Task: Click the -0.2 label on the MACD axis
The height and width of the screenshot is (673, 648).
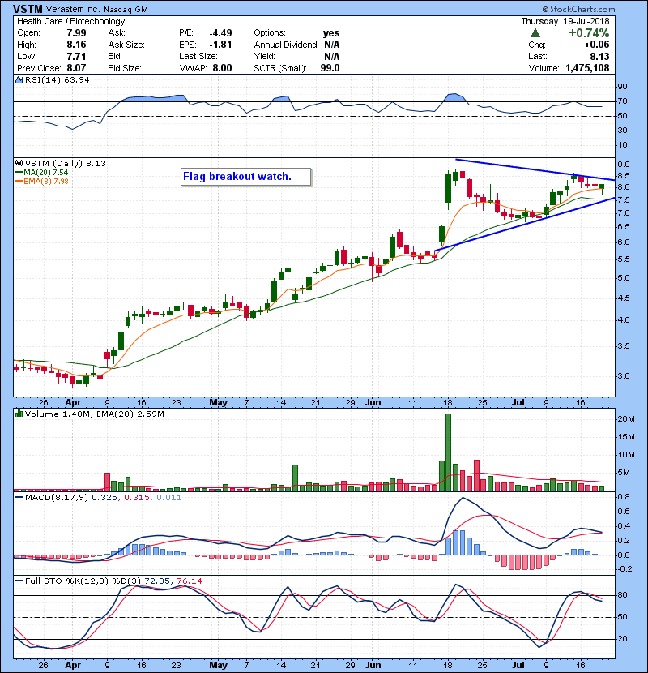Action: [625, 569]
